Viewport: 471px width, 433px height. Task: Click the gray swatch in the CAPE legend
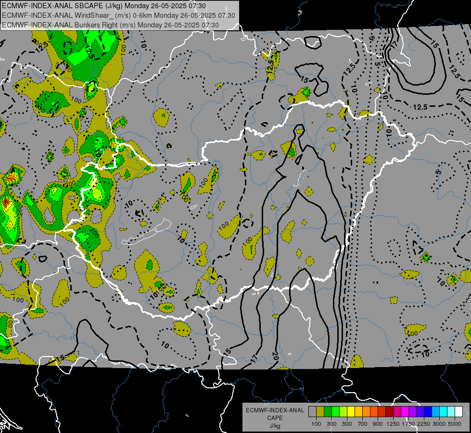click(x=312, y=411)
